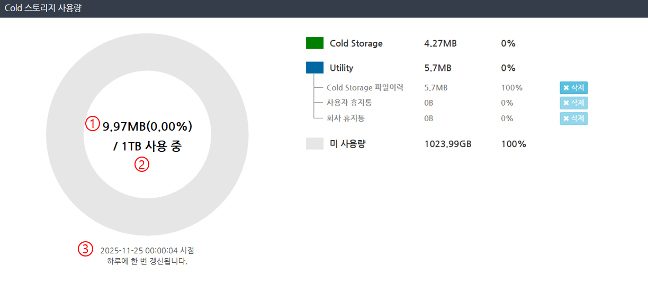648x293 pixels.
Task: Select the blue Utility legend swatch
Action: click(314, 68)
